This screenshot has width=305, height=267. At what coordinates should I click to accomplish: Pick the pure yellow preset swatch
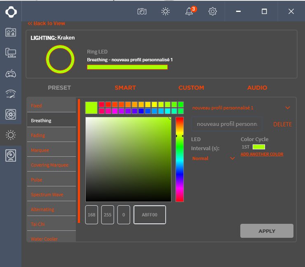[x=154, y=104]
